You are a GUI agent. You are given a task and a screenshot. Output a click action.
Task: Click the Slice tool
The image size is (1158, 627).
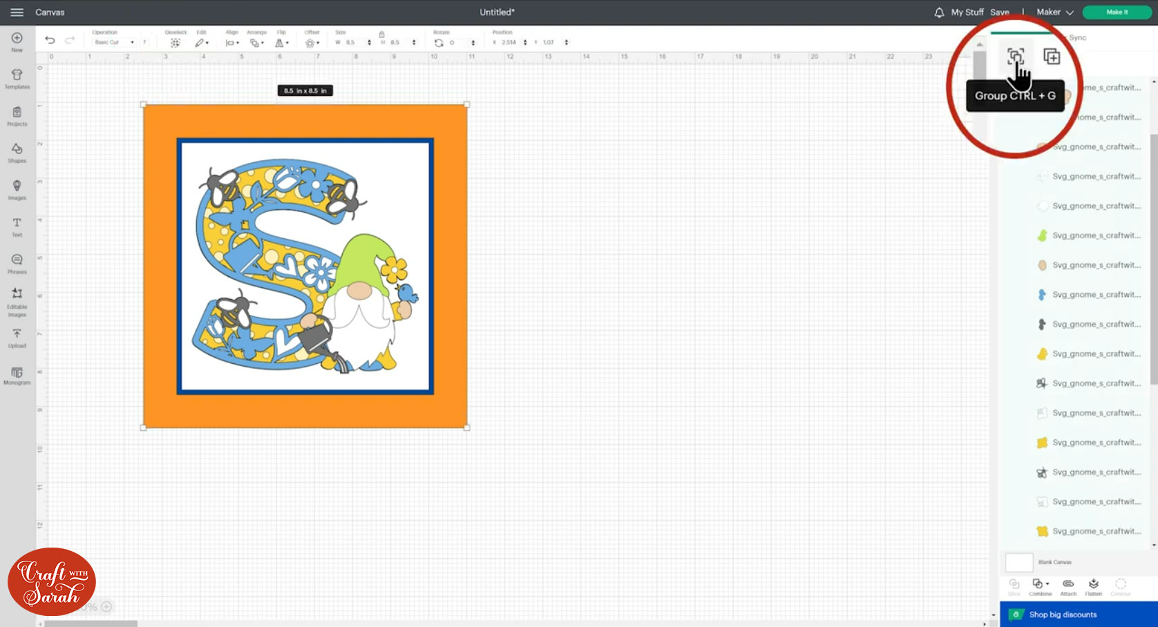(x=1014, y=587)
